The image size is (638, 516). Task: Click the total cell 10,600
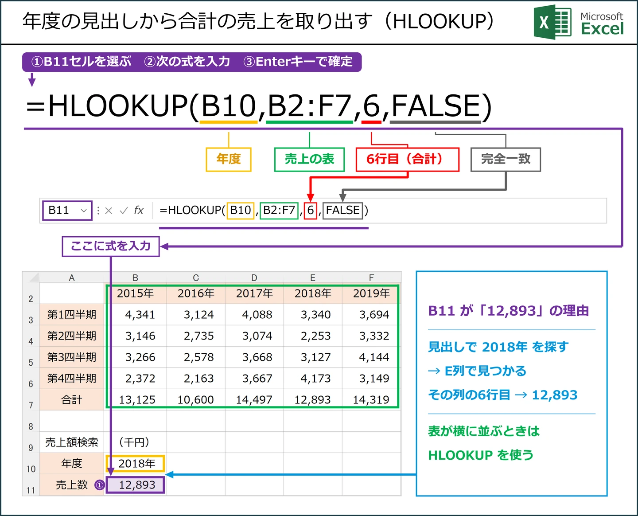click(x=196, y=400)
